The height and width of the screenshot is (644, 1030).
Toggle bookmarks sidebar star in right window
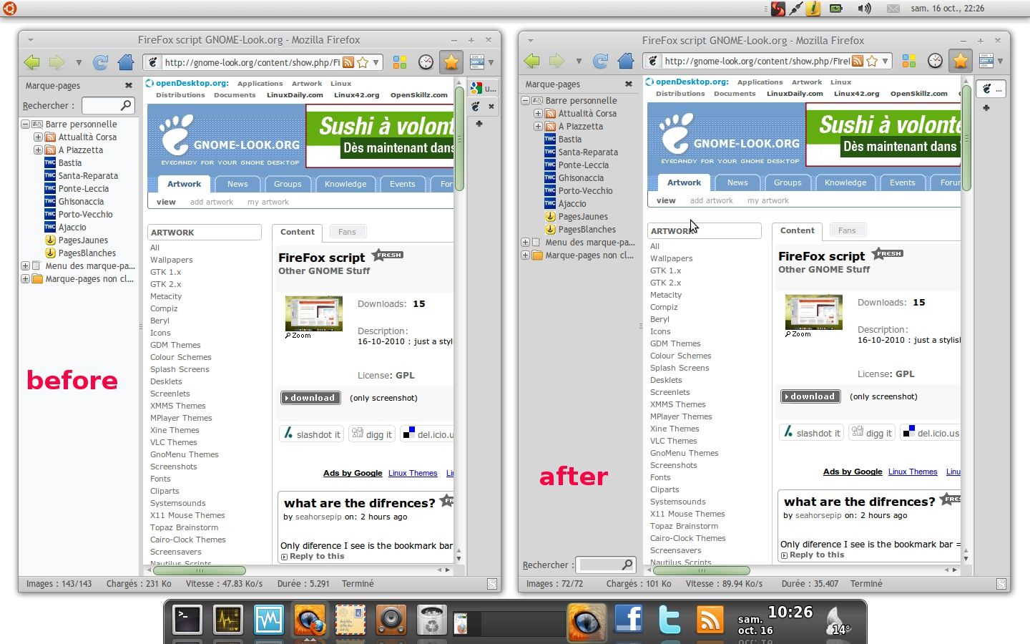[x=960, y=61]
